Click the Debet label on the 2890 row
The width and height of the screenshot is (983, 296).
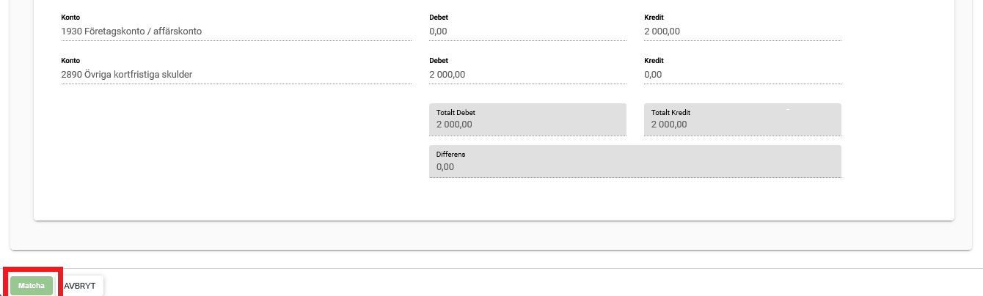[x=439, y=60]
